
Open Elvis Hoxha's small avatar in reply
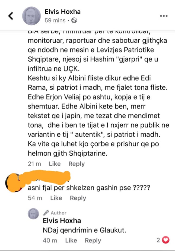pyautogui.click(x=33, y=214)
